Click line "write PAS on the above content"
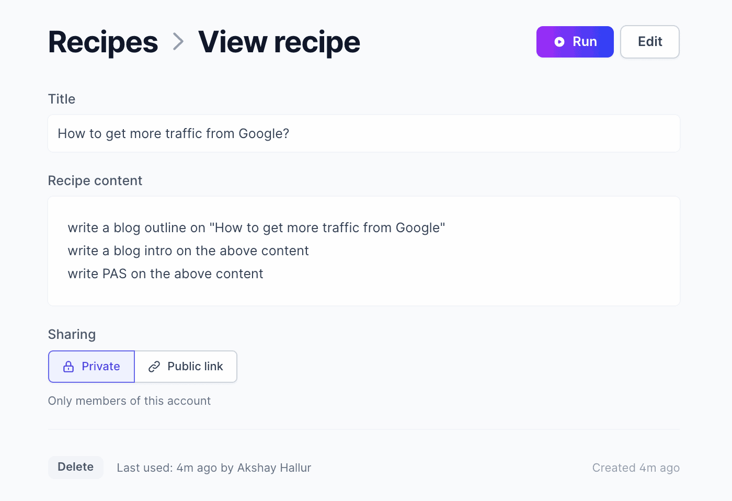732x501 pixels. tap(165, 274)
